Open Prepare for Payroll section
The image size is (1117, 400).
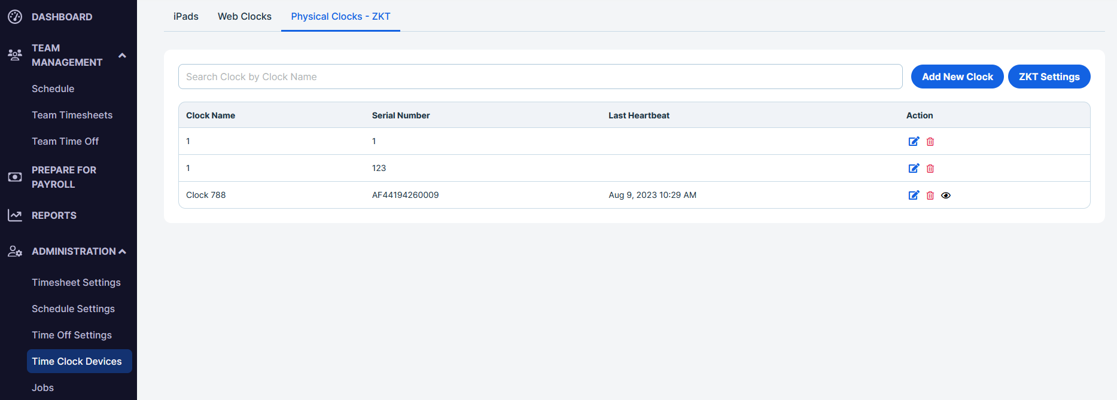pyautogui.click(x=64, y=177)
